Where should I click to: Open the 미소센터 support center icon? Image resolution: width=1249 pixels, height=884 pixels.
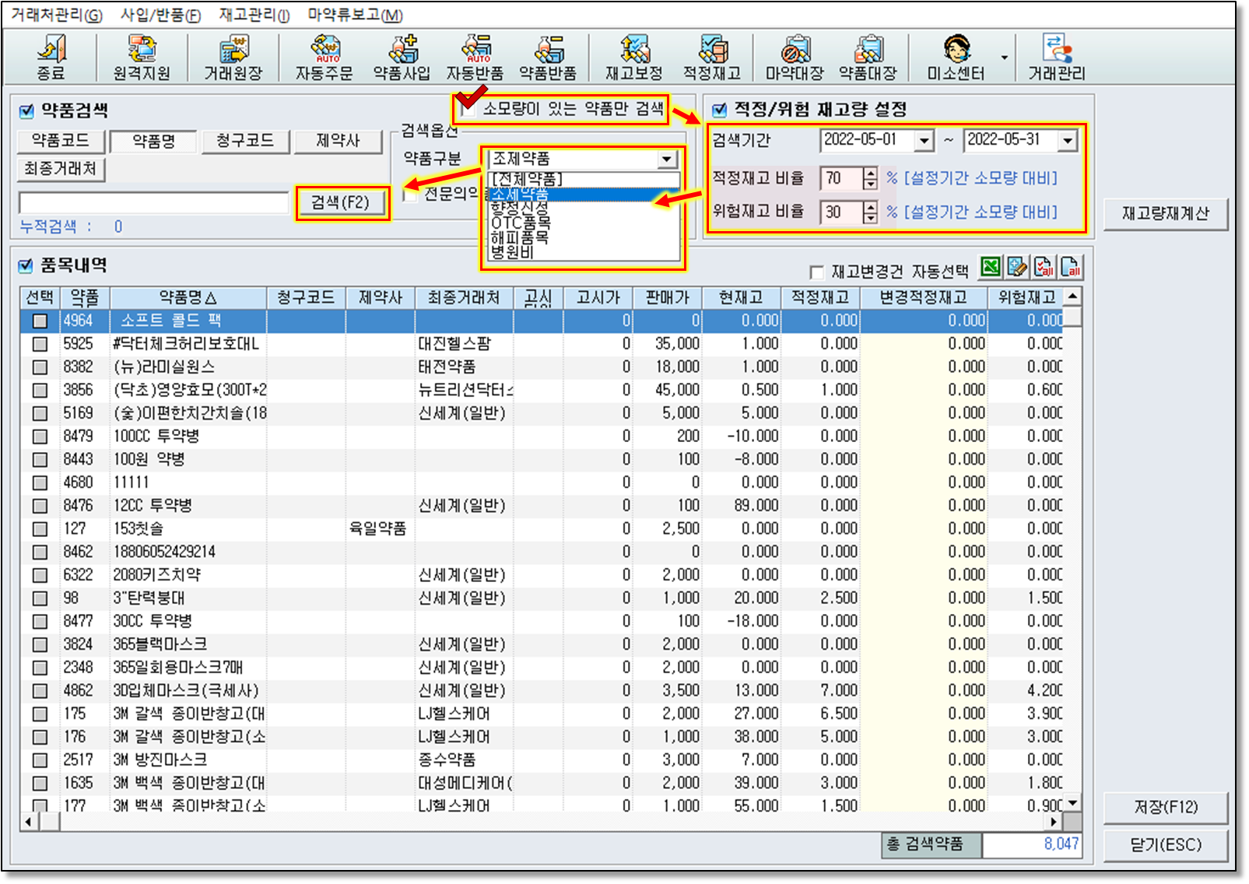click(x=956, y=58)
